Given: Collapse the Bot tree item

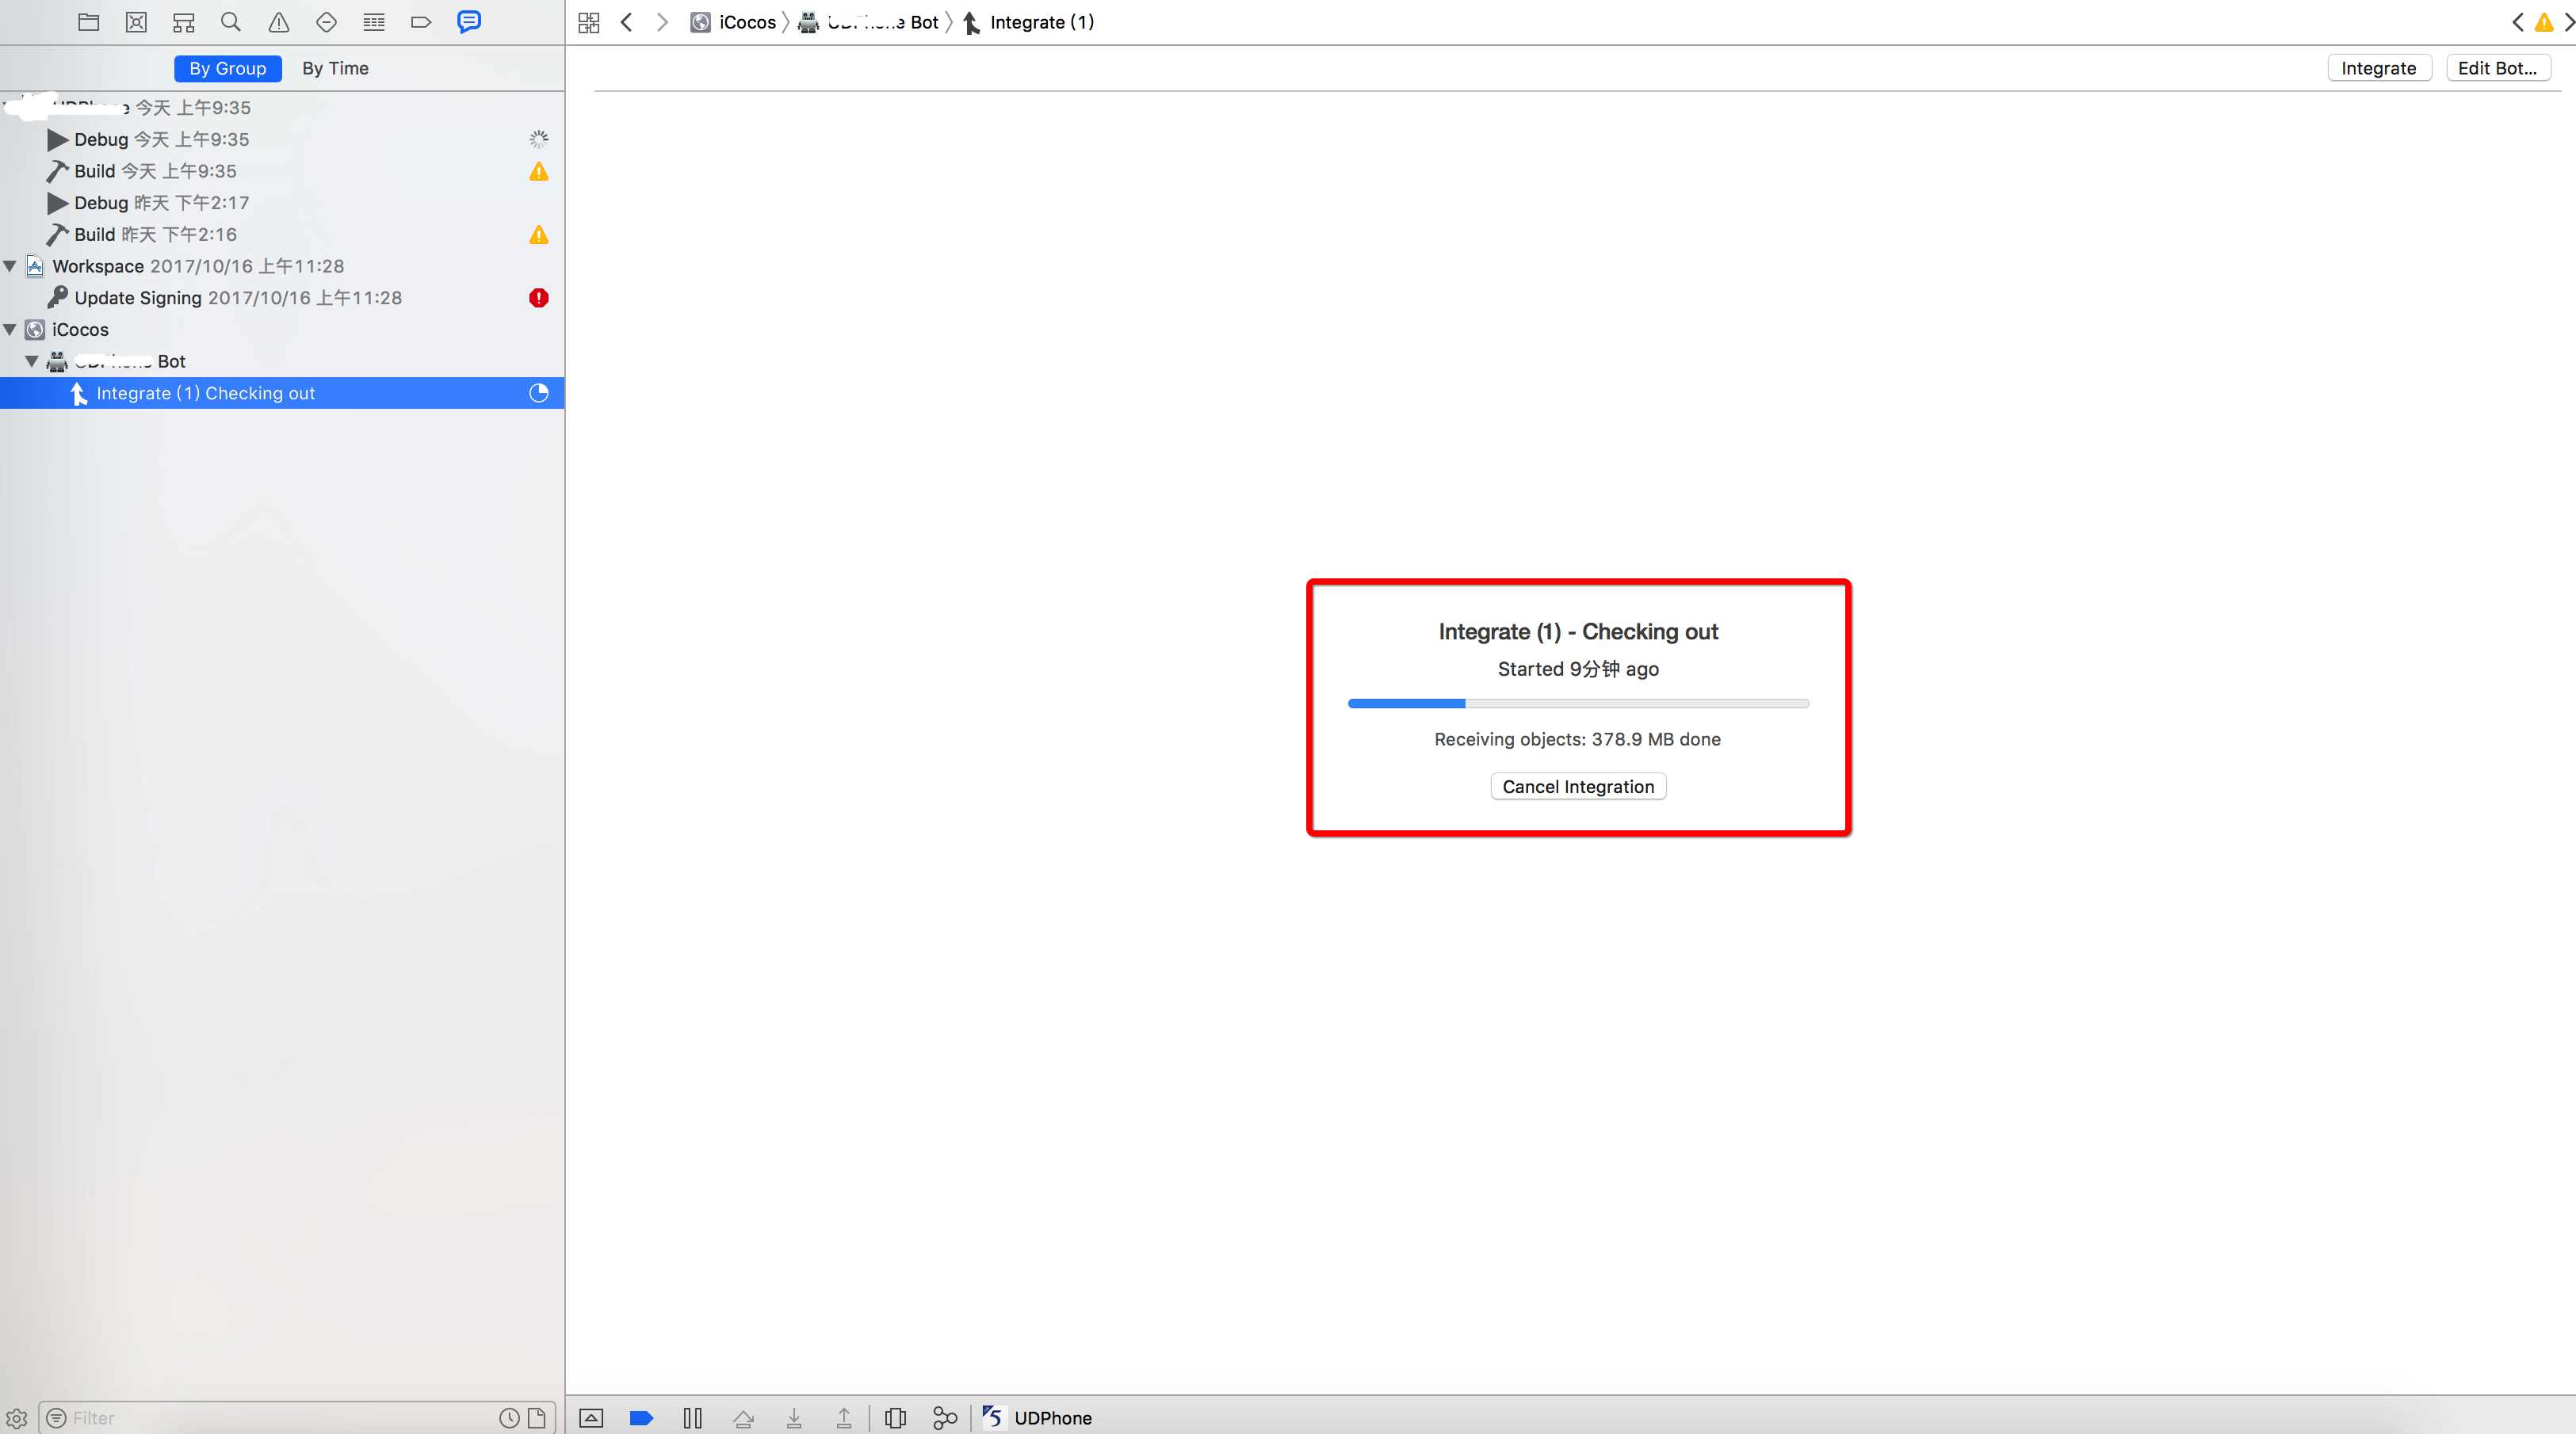Looking at the screenshot, I should click(x=32, y=360).
